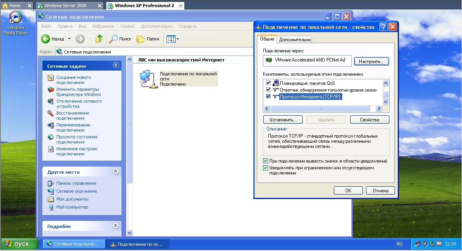
Task: Click the Create new connection icon
Action: 51,78
